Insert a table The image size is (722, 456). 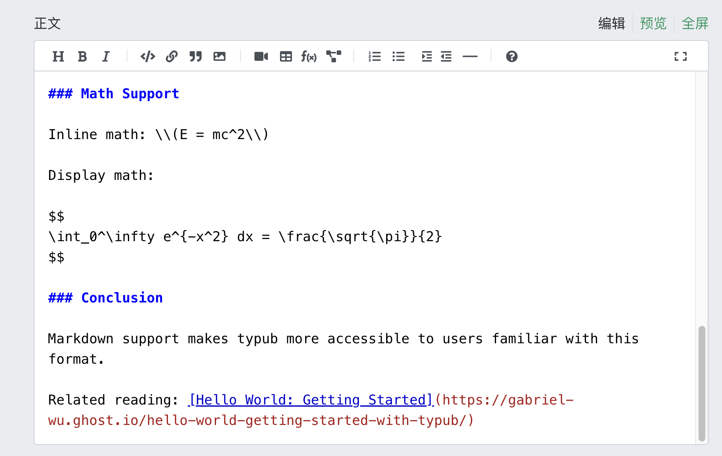(286, 57)
